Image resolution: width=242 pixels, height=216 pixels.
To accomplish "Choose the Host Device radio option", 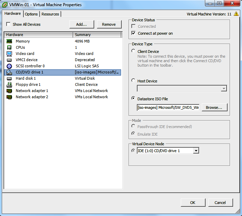I will tap(133, 81).
